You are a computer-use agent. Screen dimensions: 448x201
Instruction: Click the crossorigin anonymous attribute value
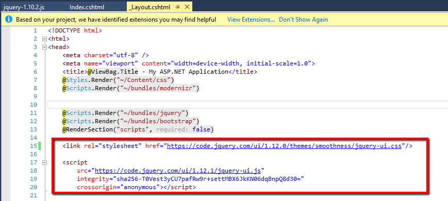[140, 187]
